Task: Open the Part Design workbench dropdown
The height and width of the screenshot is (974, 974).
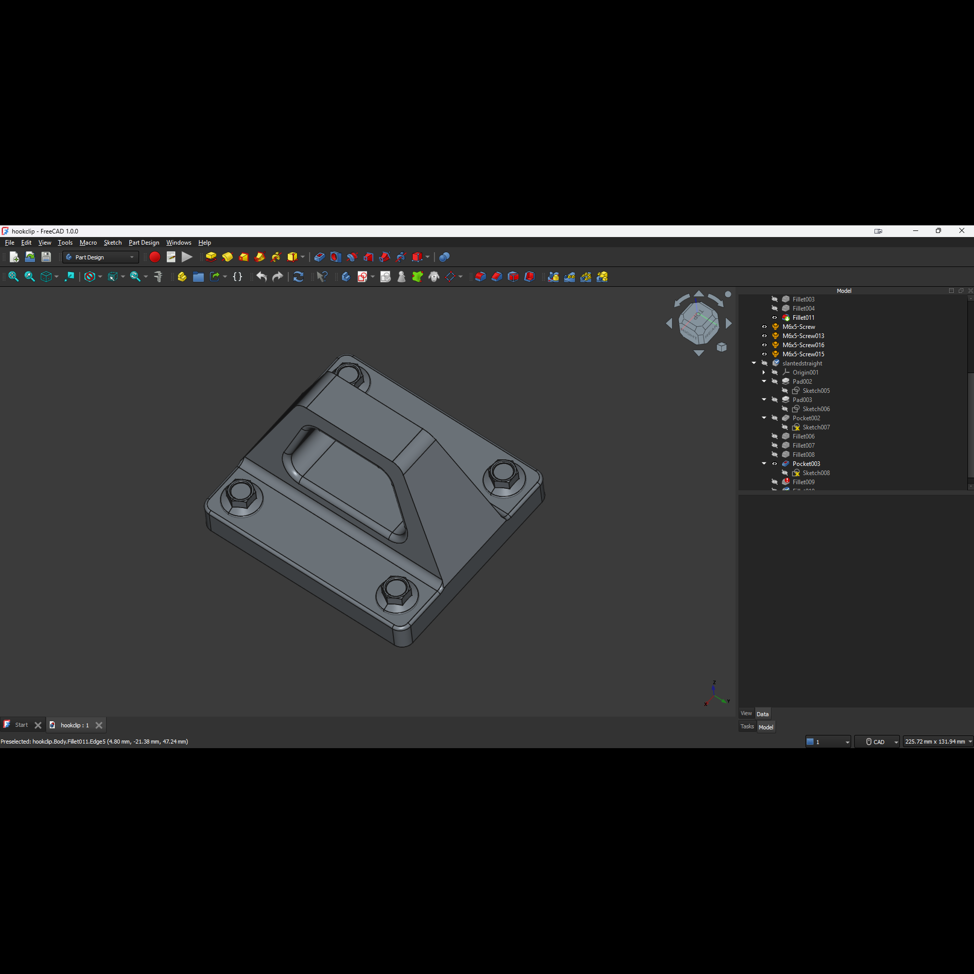Action: click(x=100, y=257)
